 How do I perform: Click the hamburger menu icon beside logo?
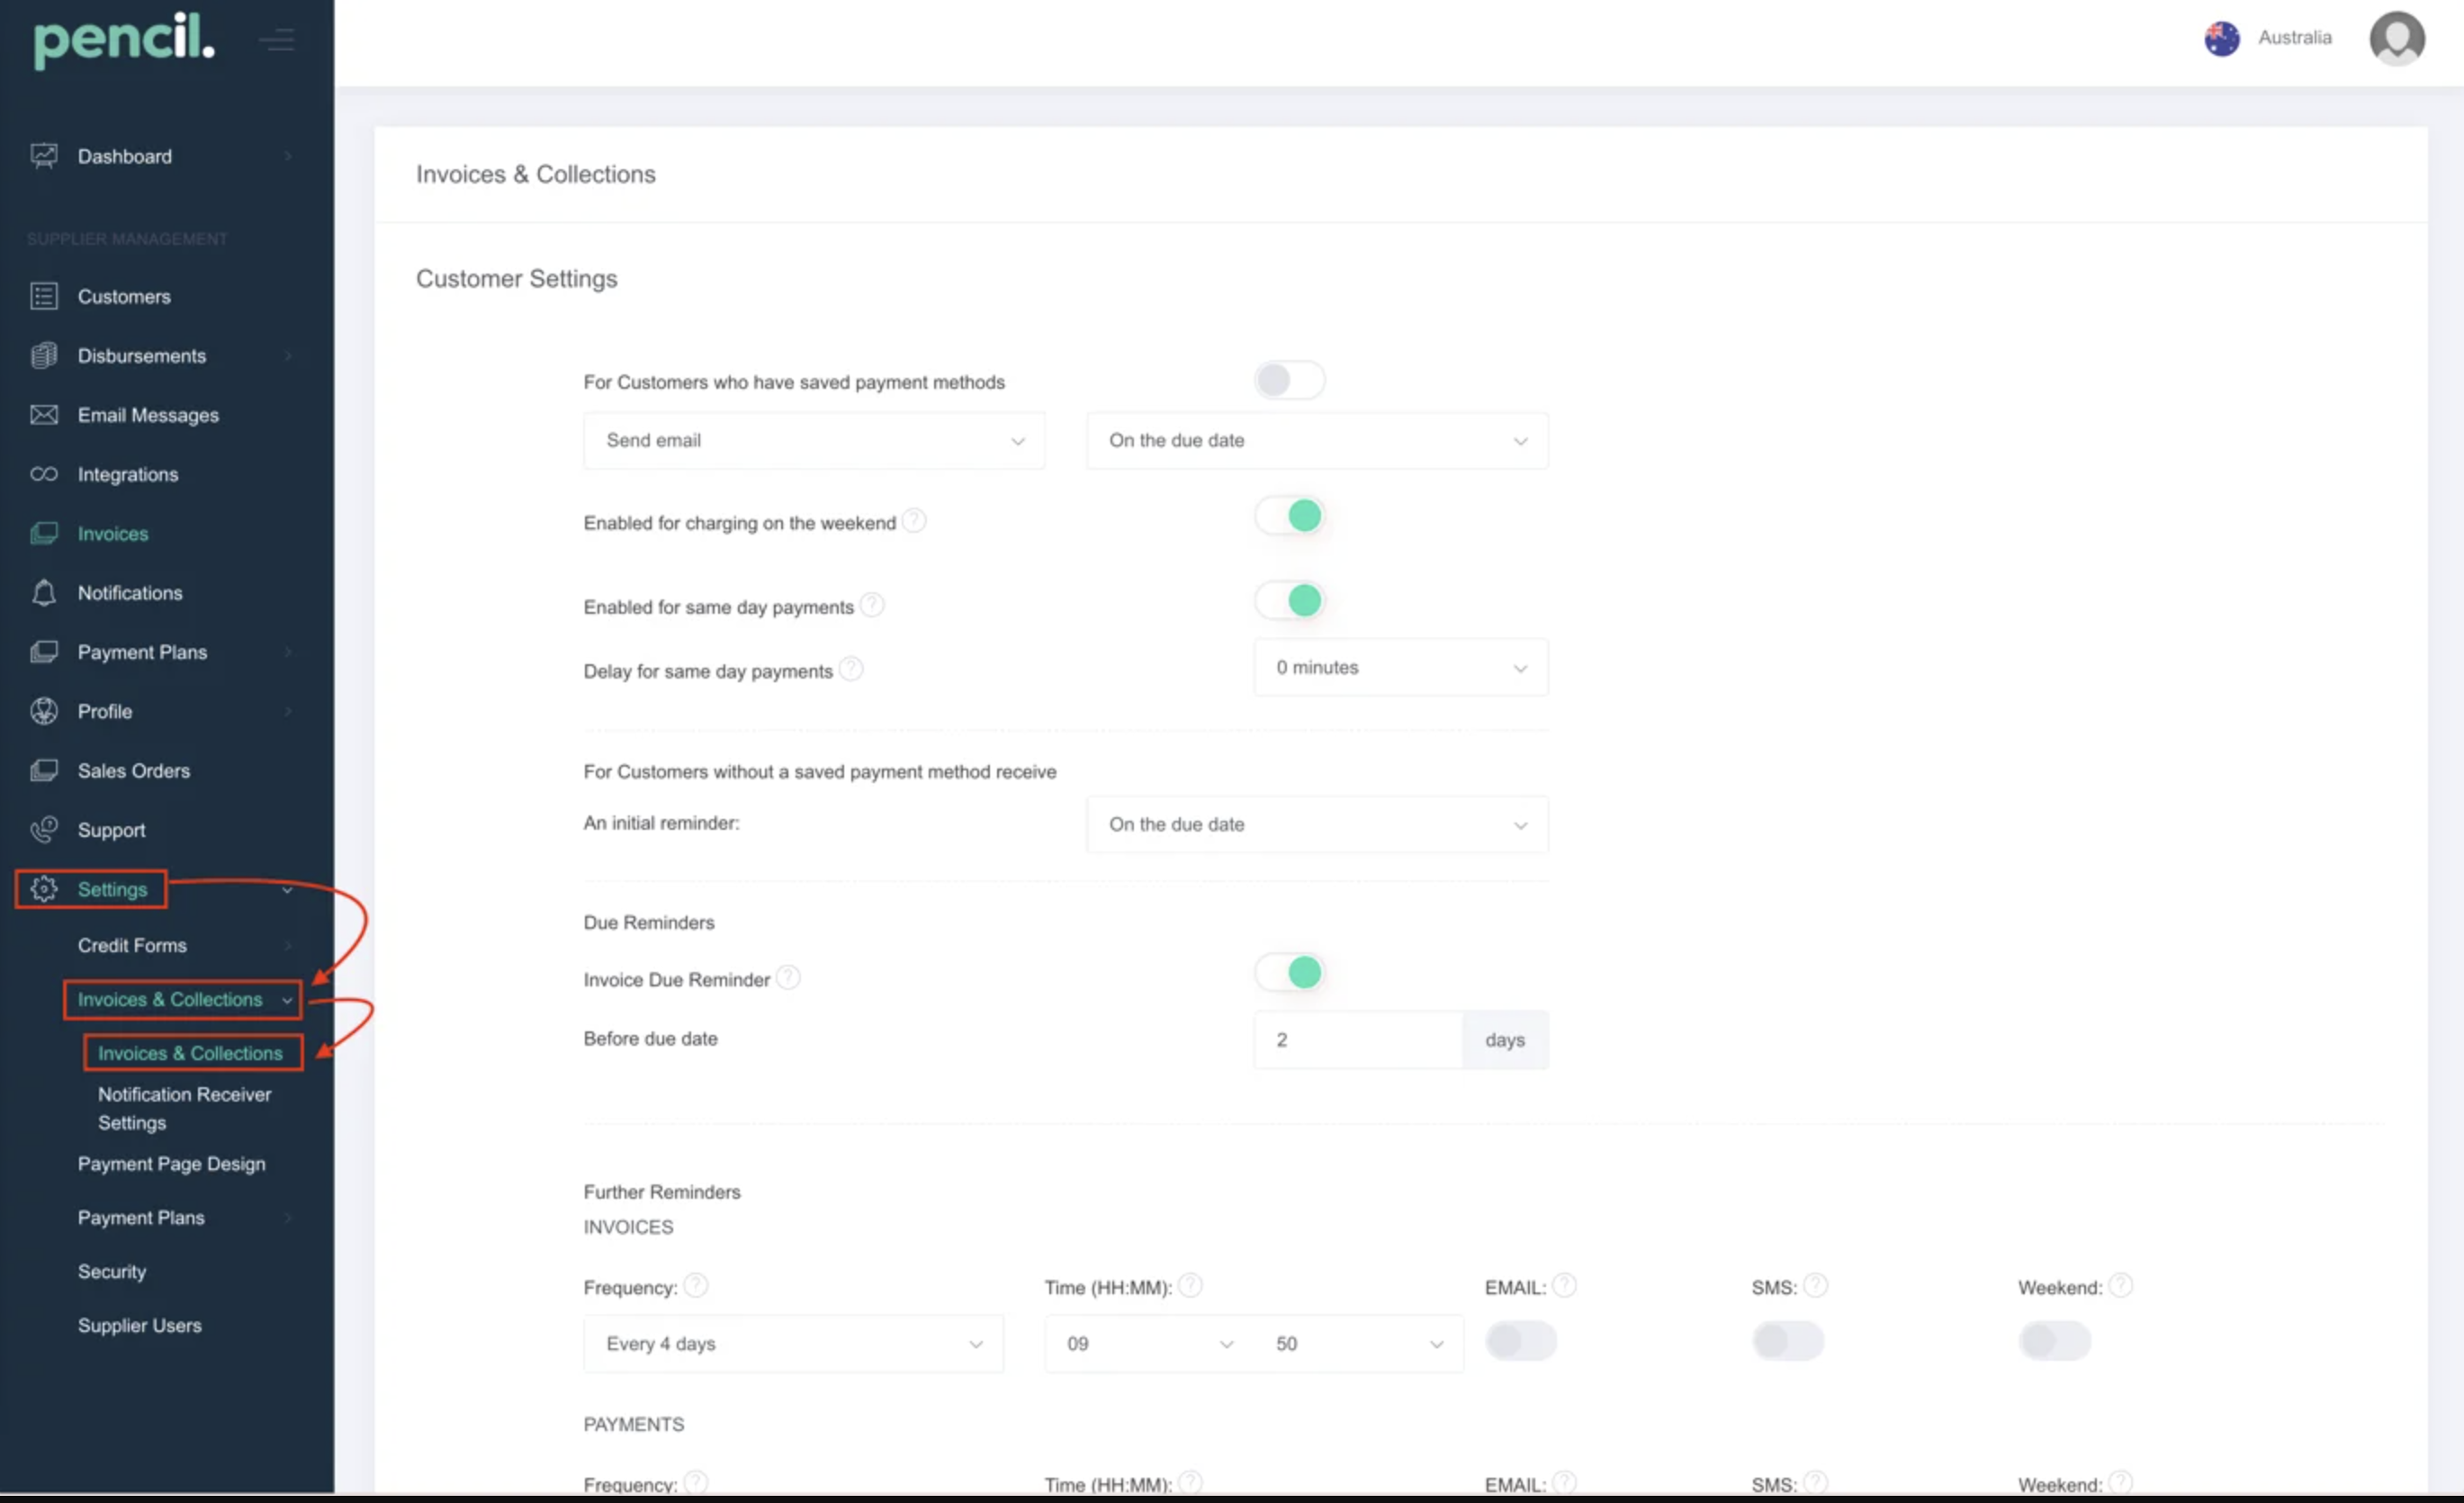pos(277,40)
